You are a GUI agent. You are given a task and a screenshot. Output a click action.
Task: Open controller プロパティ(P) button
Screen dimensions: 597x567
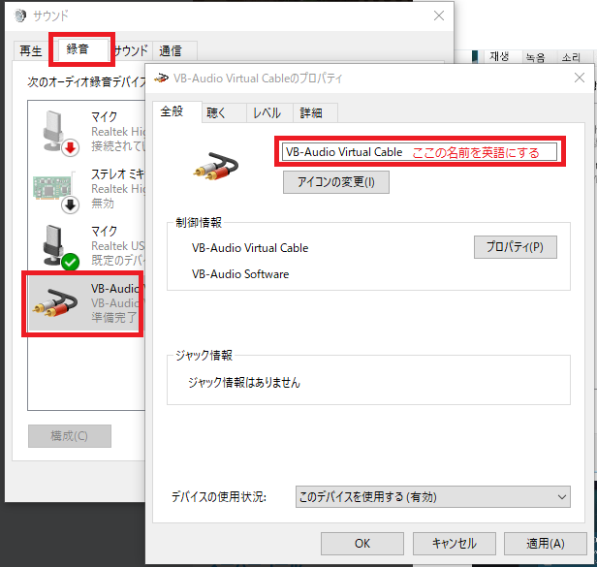pyautogui.click(x=516, y=247)
